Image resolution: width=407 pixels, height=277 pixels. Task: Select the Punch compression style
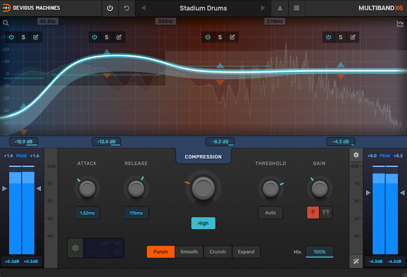point(160,251)
